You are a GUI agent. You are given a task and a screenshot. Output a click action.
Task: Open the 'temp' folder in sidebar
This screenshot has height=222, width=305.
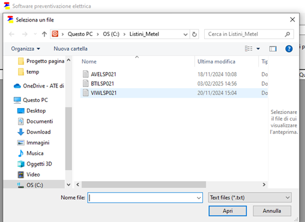[29, 71]
